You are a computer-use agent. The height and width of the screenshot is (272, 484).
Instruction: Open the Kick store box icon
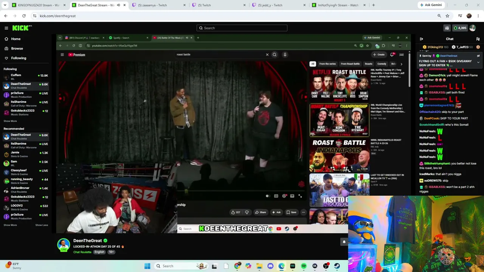447,28
